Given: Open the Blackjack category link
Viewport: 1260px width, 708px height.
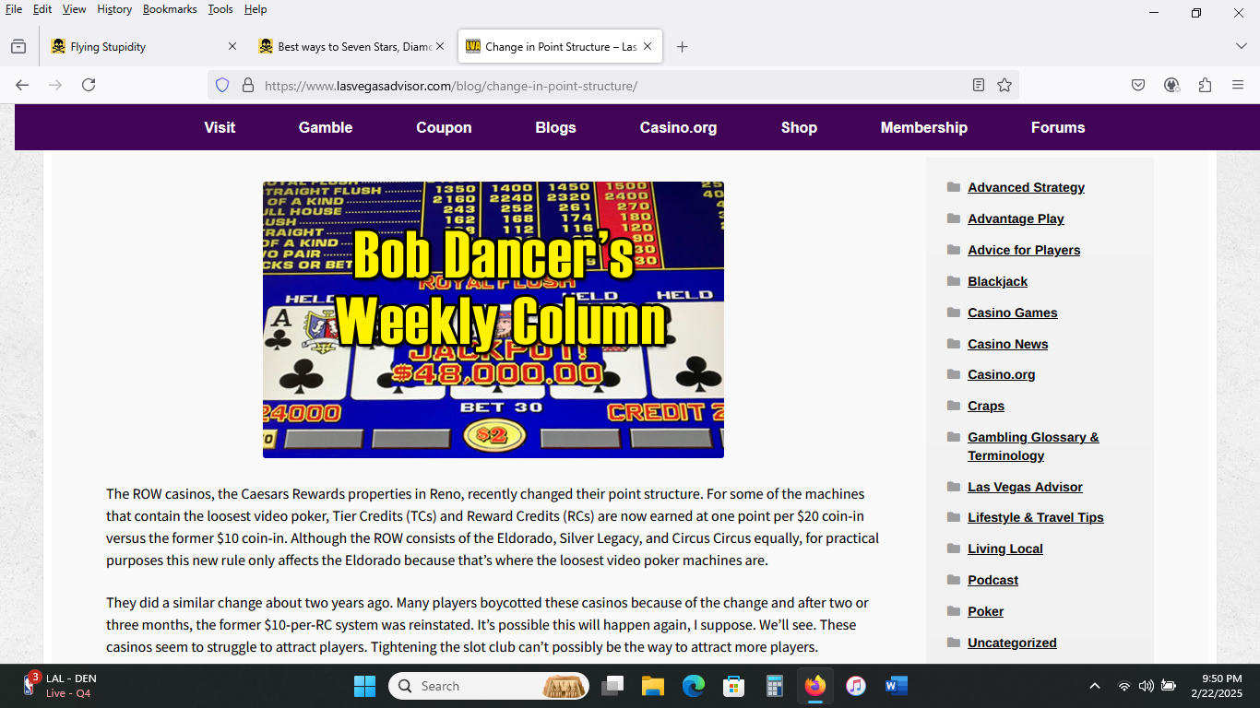Looking at the screenshot, I should pos(997,281).
